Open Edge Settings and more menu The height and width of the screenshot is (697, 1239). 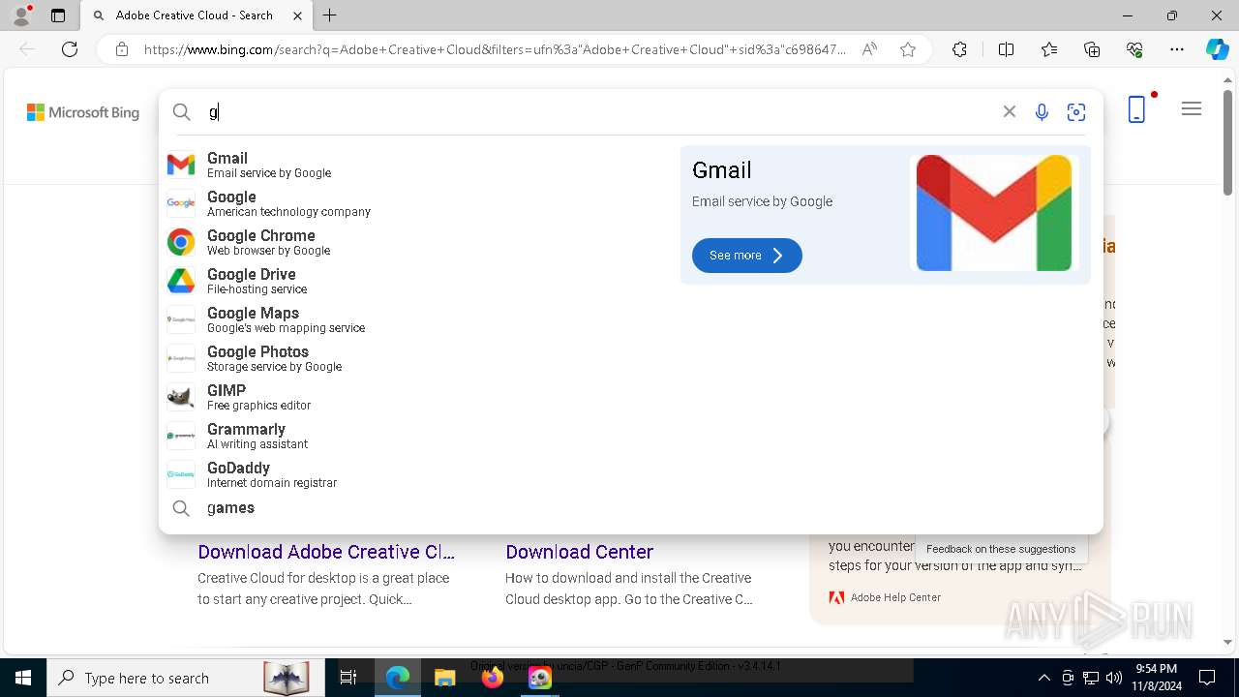1177,49
